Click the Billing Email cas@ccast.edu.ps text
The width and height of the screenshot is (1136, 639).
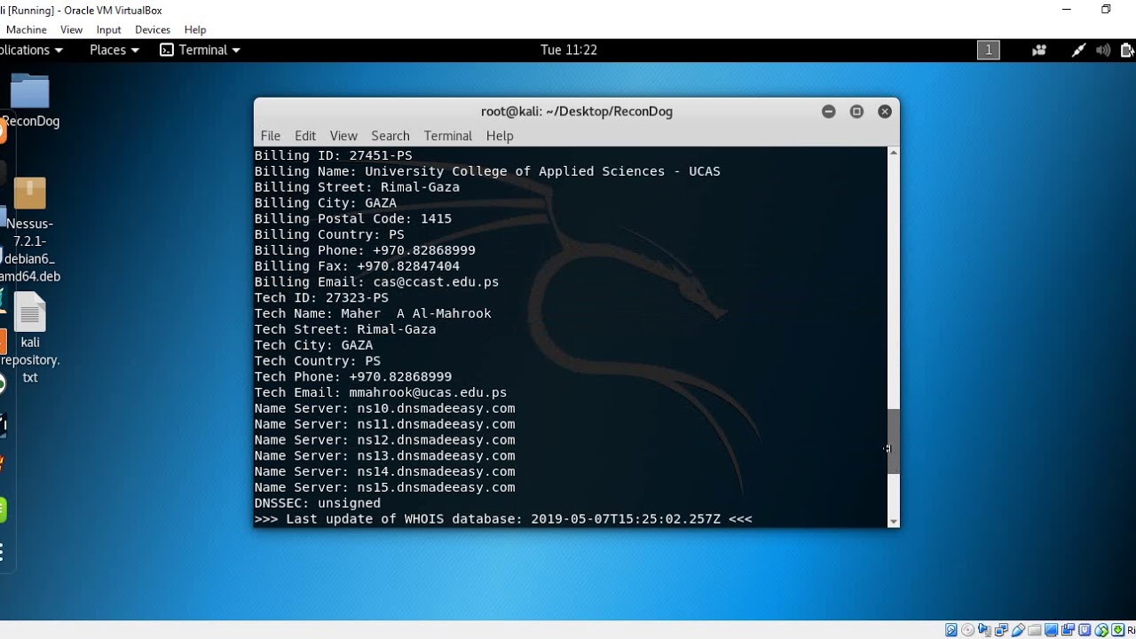coord(377,282)
